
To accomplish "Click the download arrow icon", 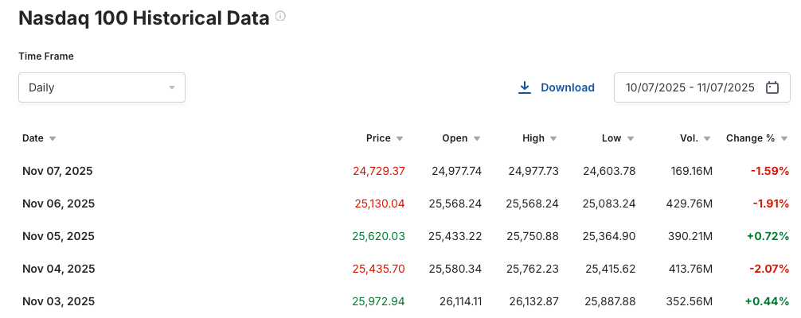I will click(525, 87).
